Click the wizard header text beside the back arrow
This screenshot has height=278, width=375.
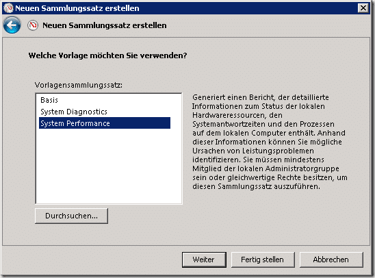click(105, 25)
